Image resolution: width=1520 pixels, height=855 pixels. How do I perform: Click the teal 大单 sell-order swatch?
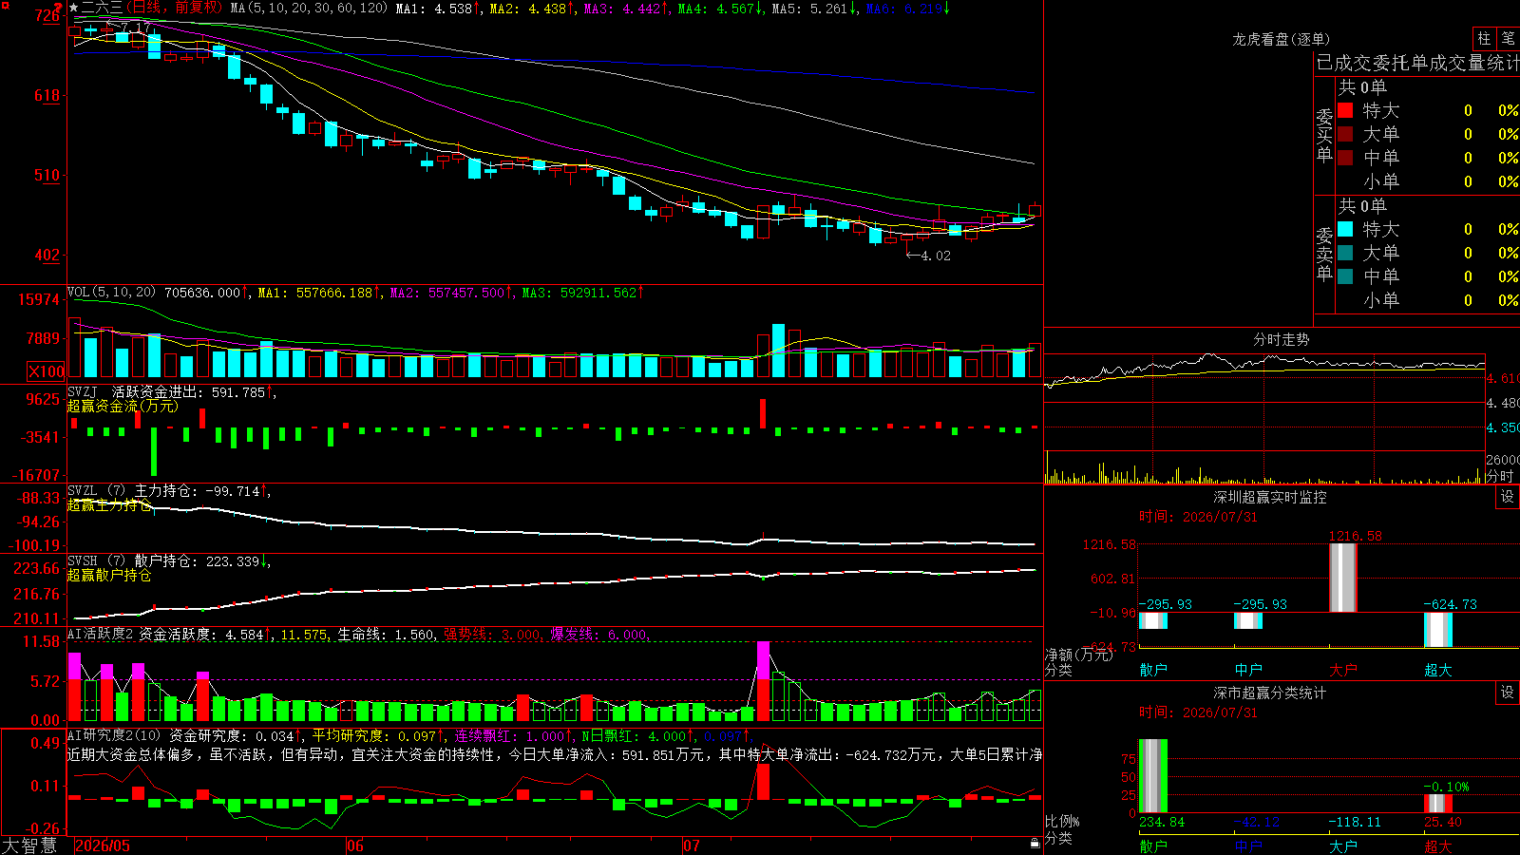tap(1345, 253)
